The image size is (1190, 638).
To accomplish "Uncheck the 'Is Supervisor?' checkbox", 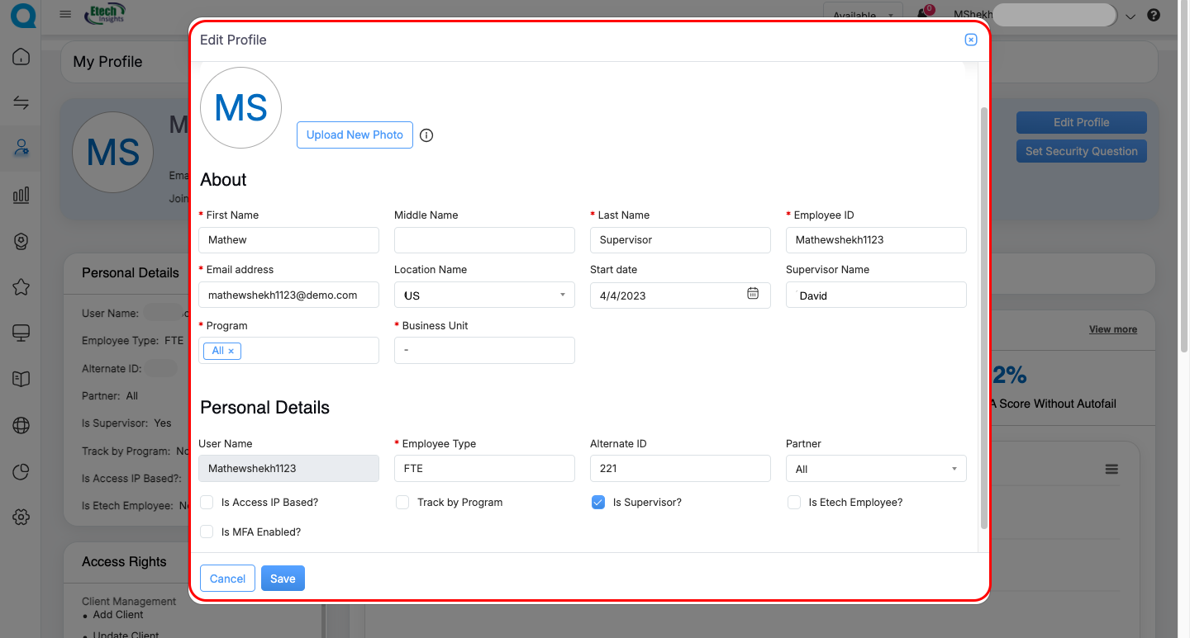I will [598, 503].
